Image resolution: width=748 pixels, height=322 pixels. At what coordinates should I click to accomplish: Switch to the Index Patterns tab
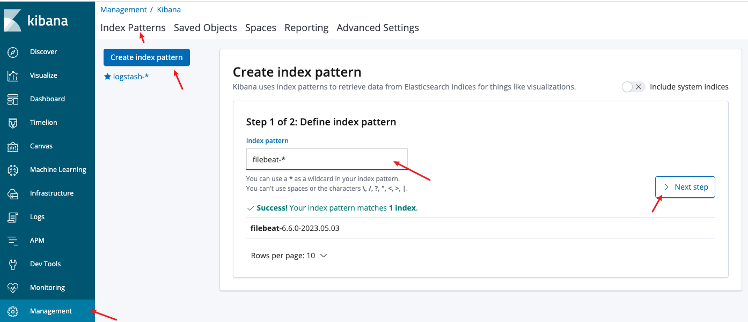(x=133, y=28)
